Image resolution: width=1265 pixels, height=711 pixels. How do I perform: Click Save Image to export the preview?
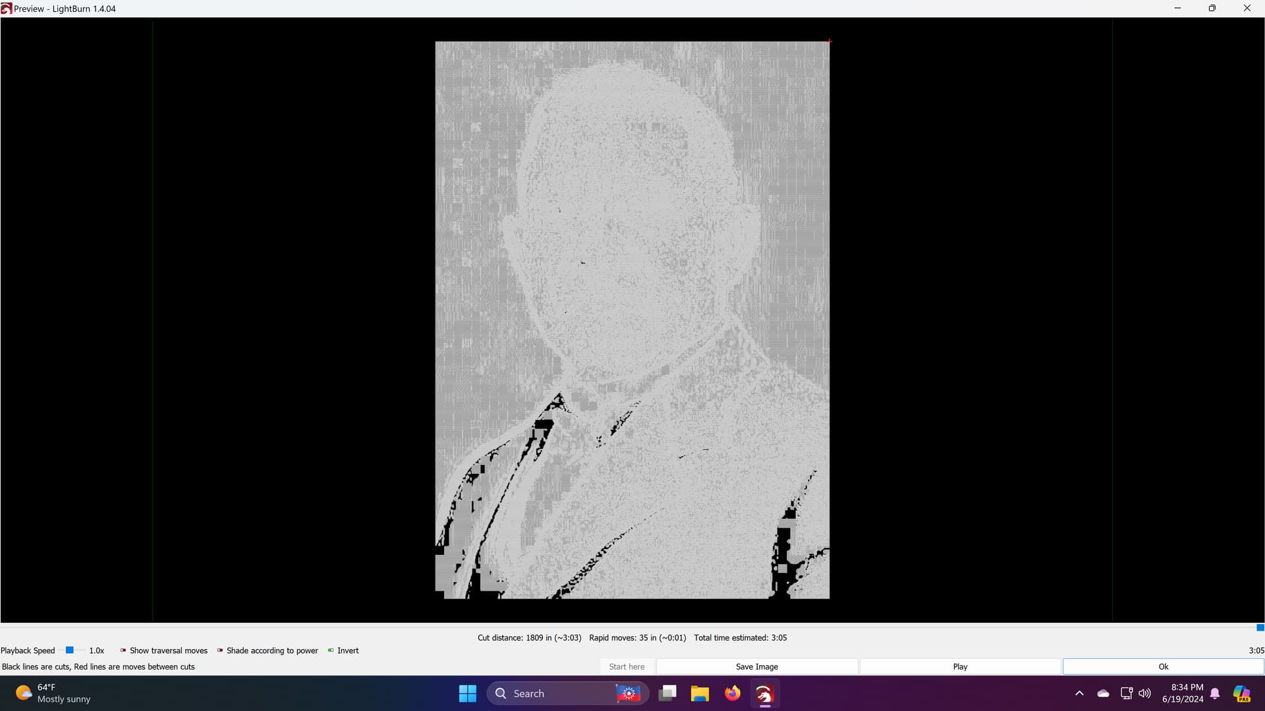(756, 666)
